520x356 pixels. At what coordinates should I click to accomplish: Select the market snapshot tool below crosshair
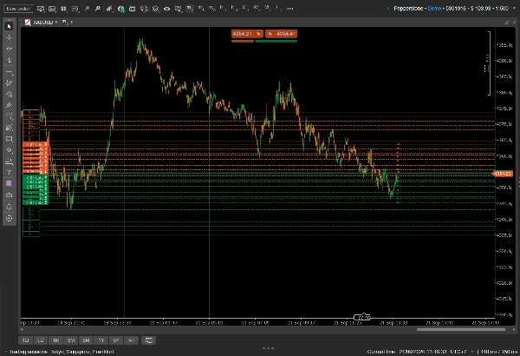[10, 49]
